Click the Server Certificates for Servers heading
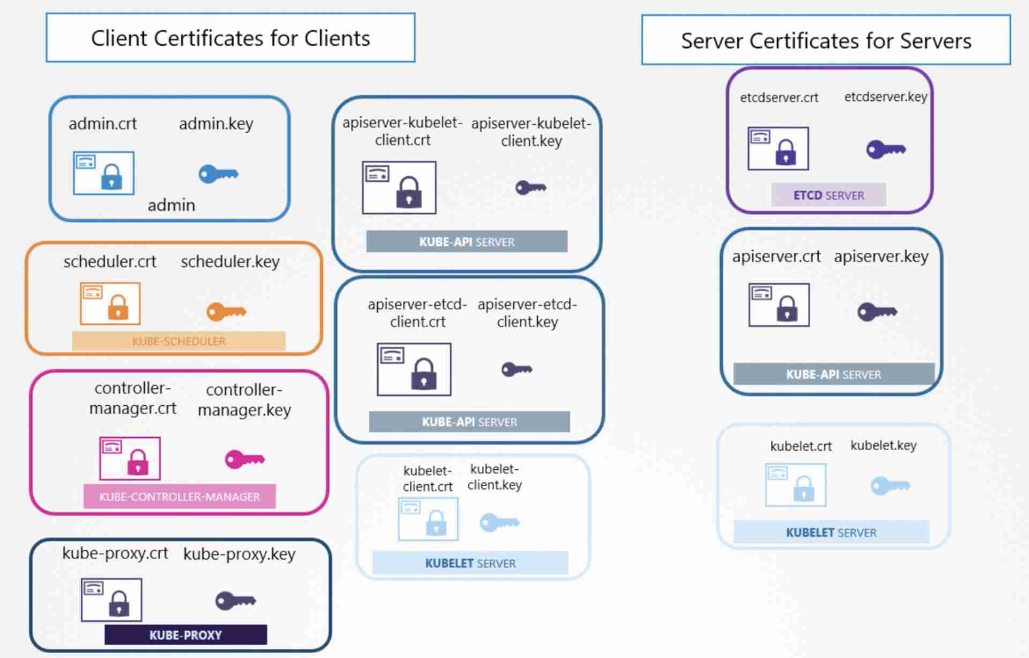 click(x=826, y=41)
